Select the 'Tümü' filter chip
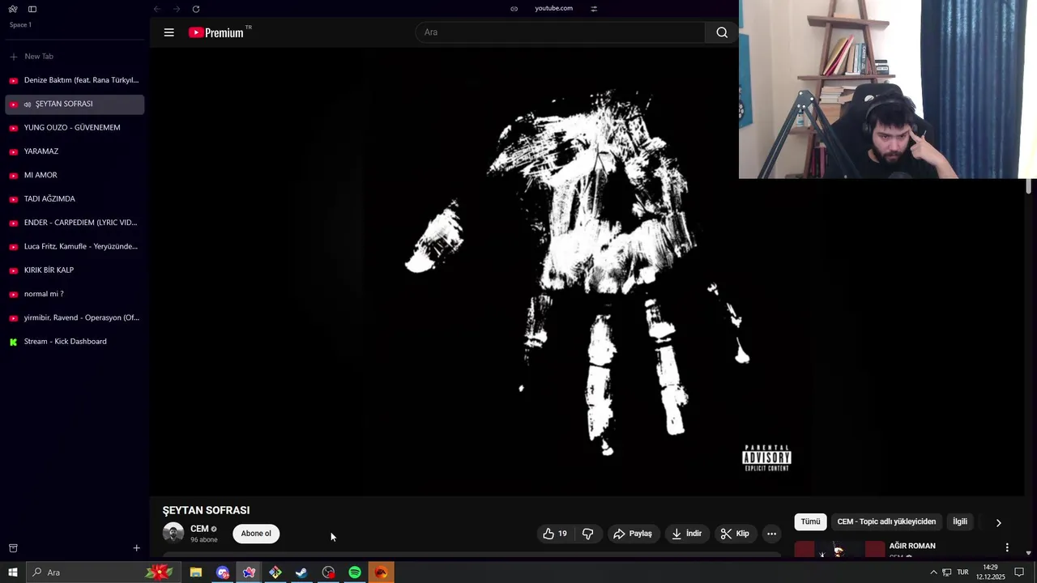The height and width of the screenshot is (583, 1037). [810, 522]
